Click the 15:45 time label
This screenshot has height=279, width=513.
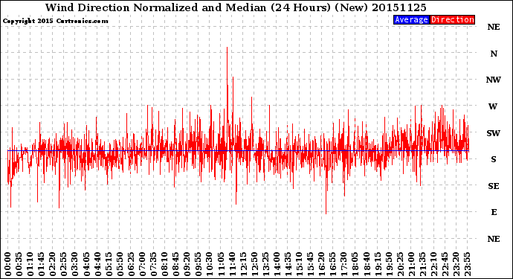click(310, 264)
